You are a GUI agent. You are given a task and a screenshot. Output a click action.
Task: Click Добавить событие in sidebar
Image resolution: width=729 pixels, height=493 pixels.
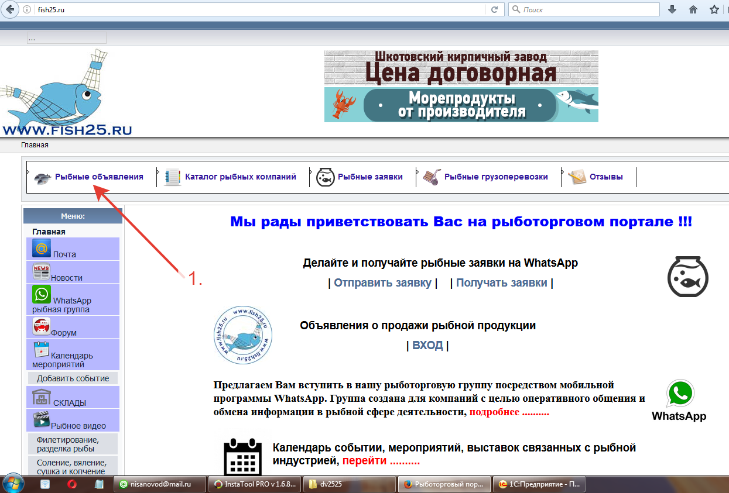coord(73,378)
